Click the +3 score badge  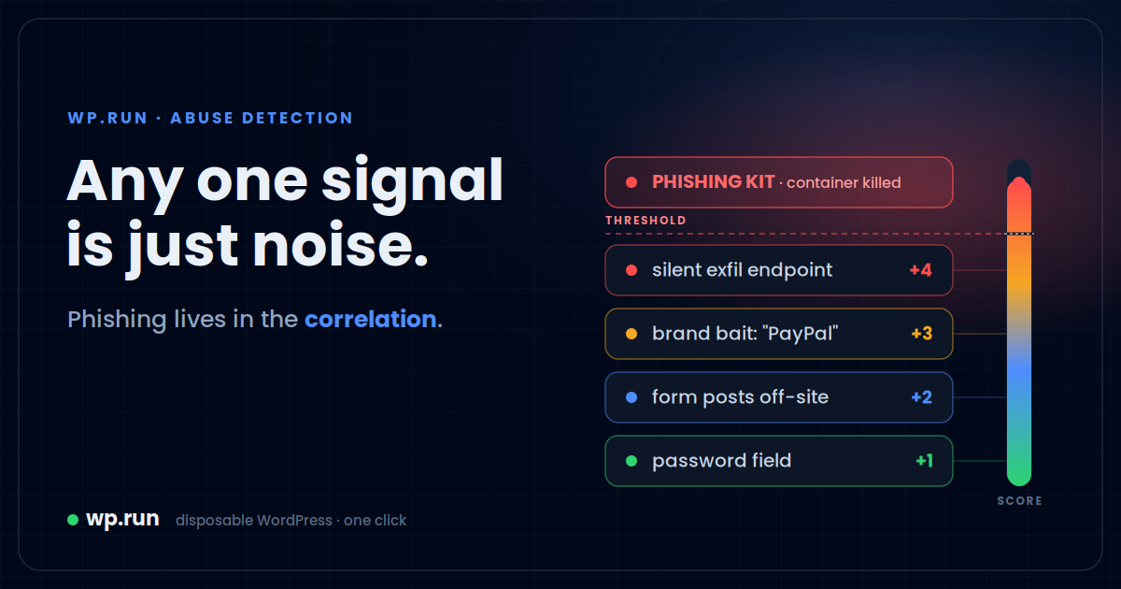point(921,334)
